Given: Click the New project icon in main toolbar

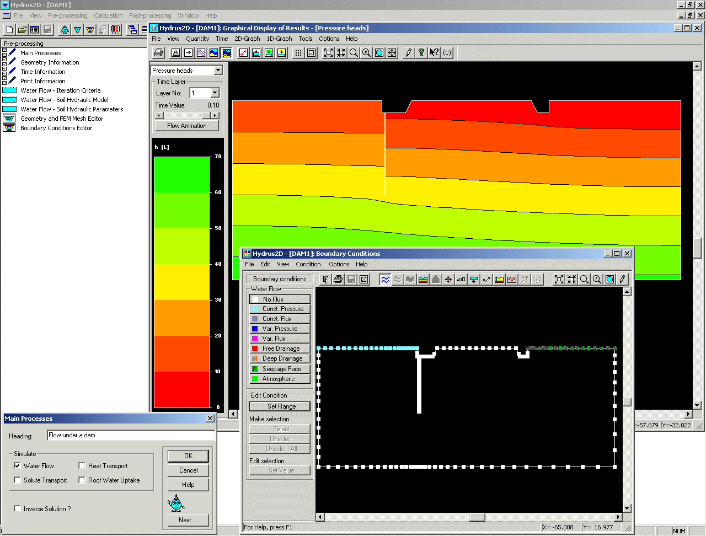Looking at the screenshot, I should pos(9,30).
